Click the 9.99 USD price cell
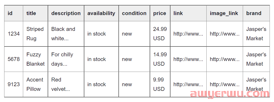Image resolution: width=274 pixels, height=102 pixels. [160, 84]
